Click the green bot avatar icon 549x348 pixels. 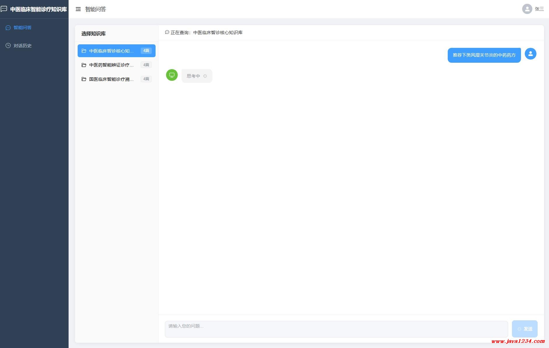pyautogui.click(x=172, y=75)
